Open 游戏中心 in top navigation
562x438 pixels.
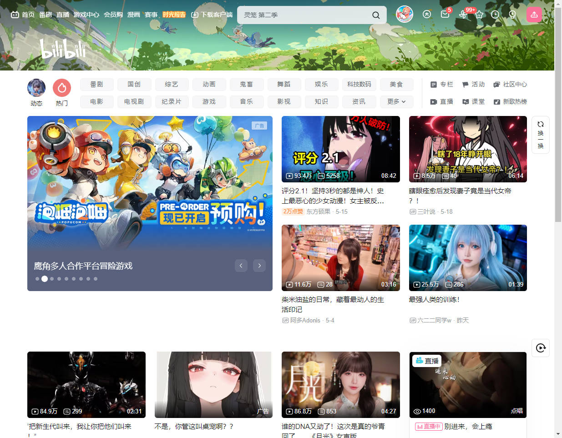(86, 15)
